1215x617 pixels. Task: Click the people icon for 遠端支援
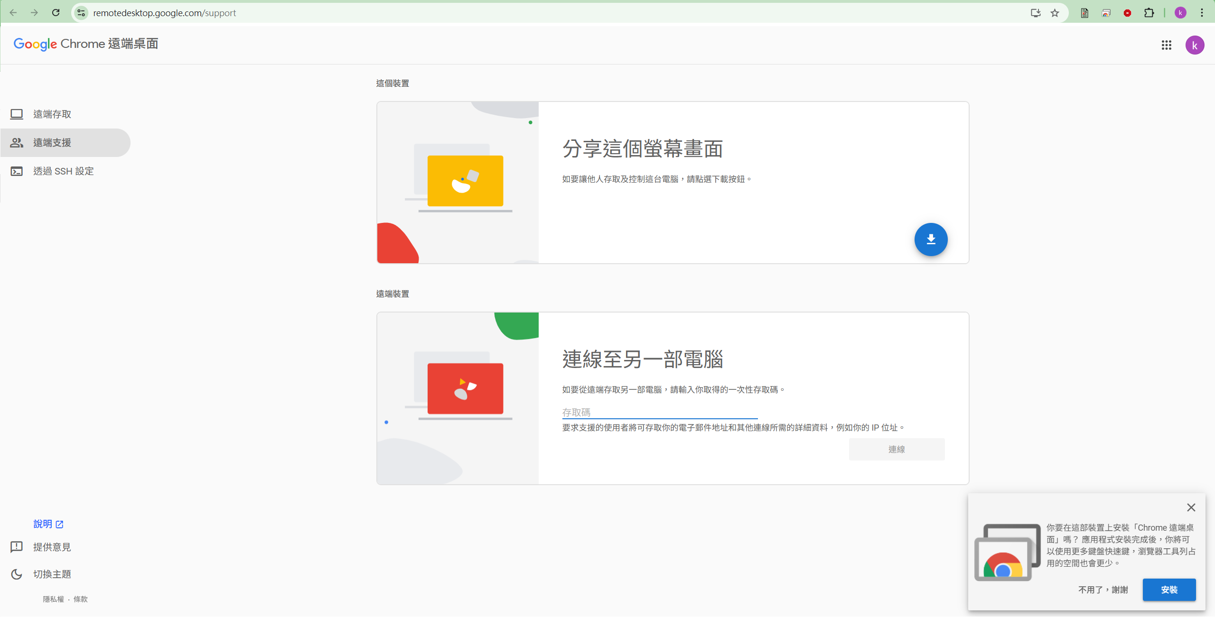tap(17, 143)
